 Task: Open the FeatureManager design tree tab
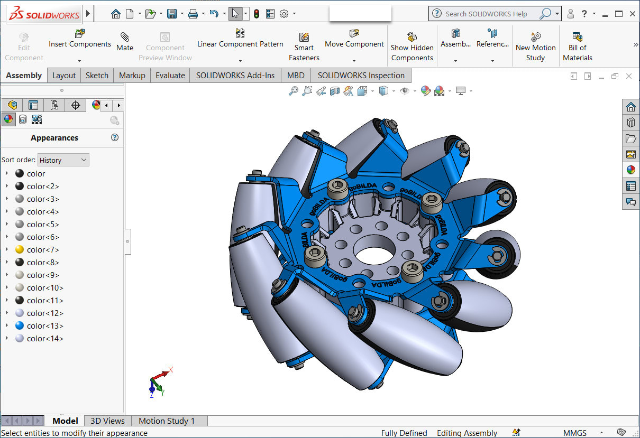(x=13, y=105)
